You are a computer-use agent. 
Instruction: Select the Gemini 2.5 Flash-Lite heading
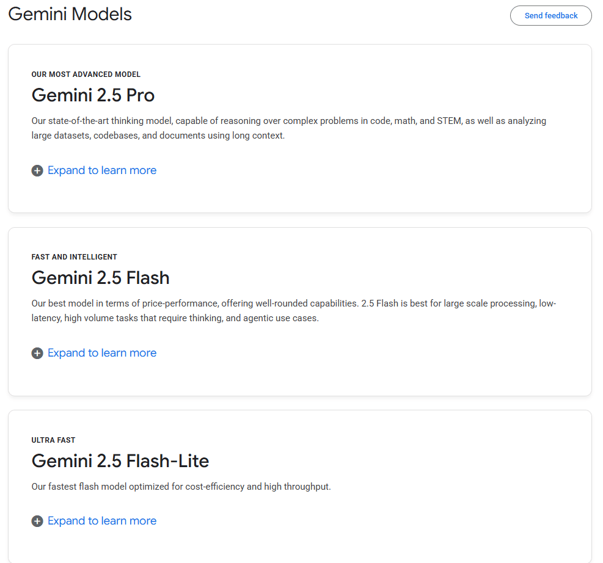pyautogui.click(x=120, y=460)
